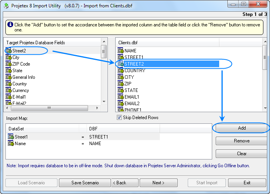The width and height of the screenshot is (270, 194).
Task: Click the Name mapping icon in Import Map
Action: (11, 143)
